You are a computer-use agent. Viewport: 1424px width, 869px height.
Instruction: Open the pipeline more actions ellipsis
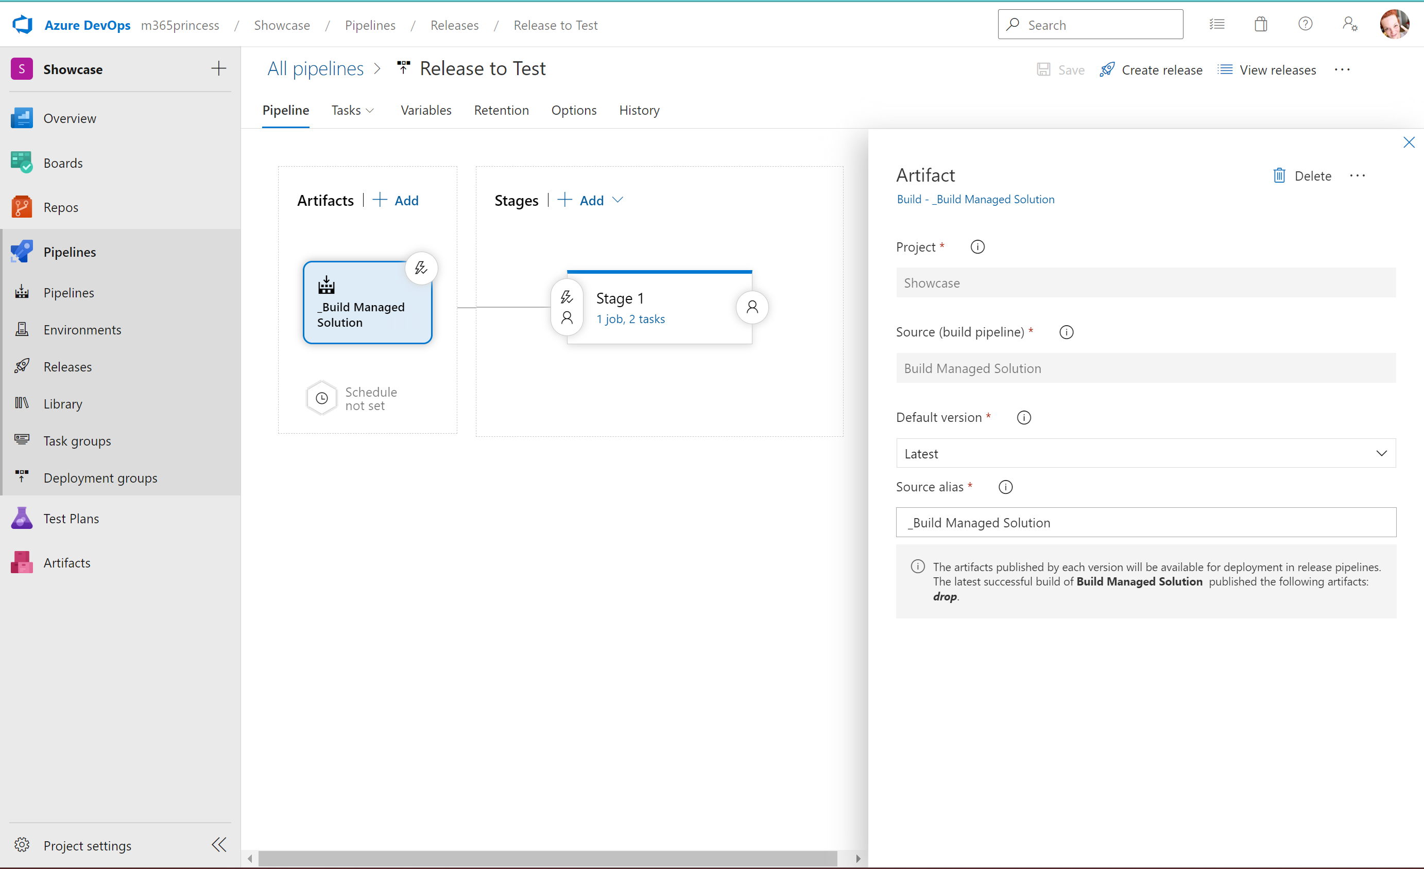click(x=1342, y=69)
